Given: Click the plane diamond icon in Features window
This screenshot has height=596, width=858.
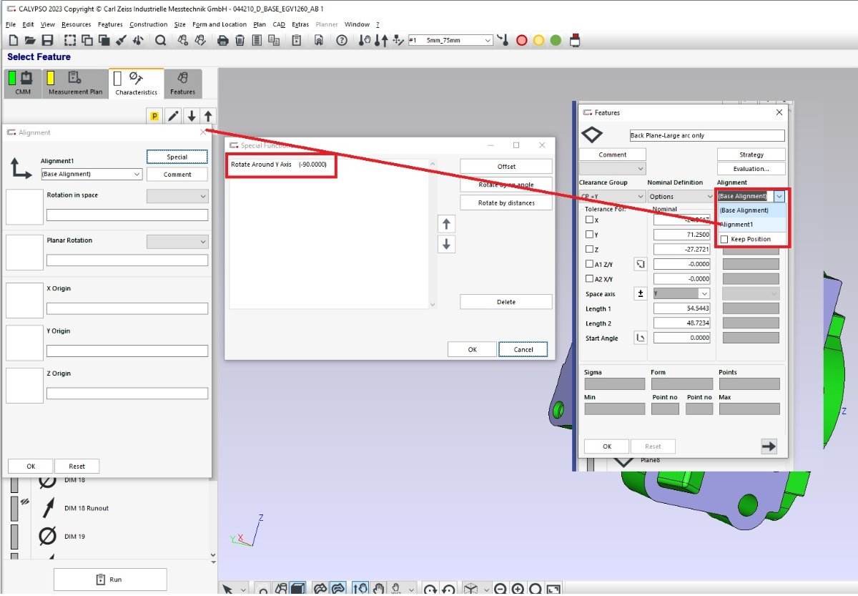Looking at the screenshot, I should coord(592,135).
